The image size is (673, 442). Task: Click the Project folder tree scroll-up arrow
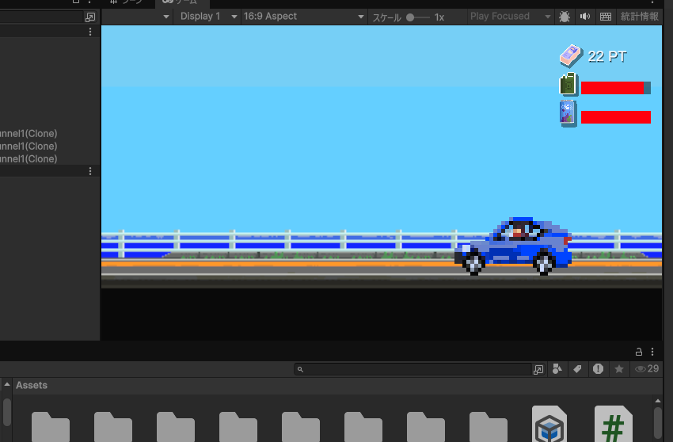pos(7,384)
